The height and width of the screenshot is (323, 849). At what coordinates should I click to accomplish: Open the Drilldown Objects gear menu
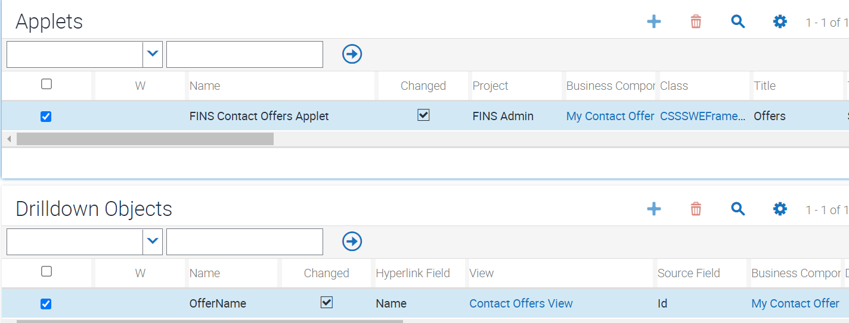tap(780, 209)
